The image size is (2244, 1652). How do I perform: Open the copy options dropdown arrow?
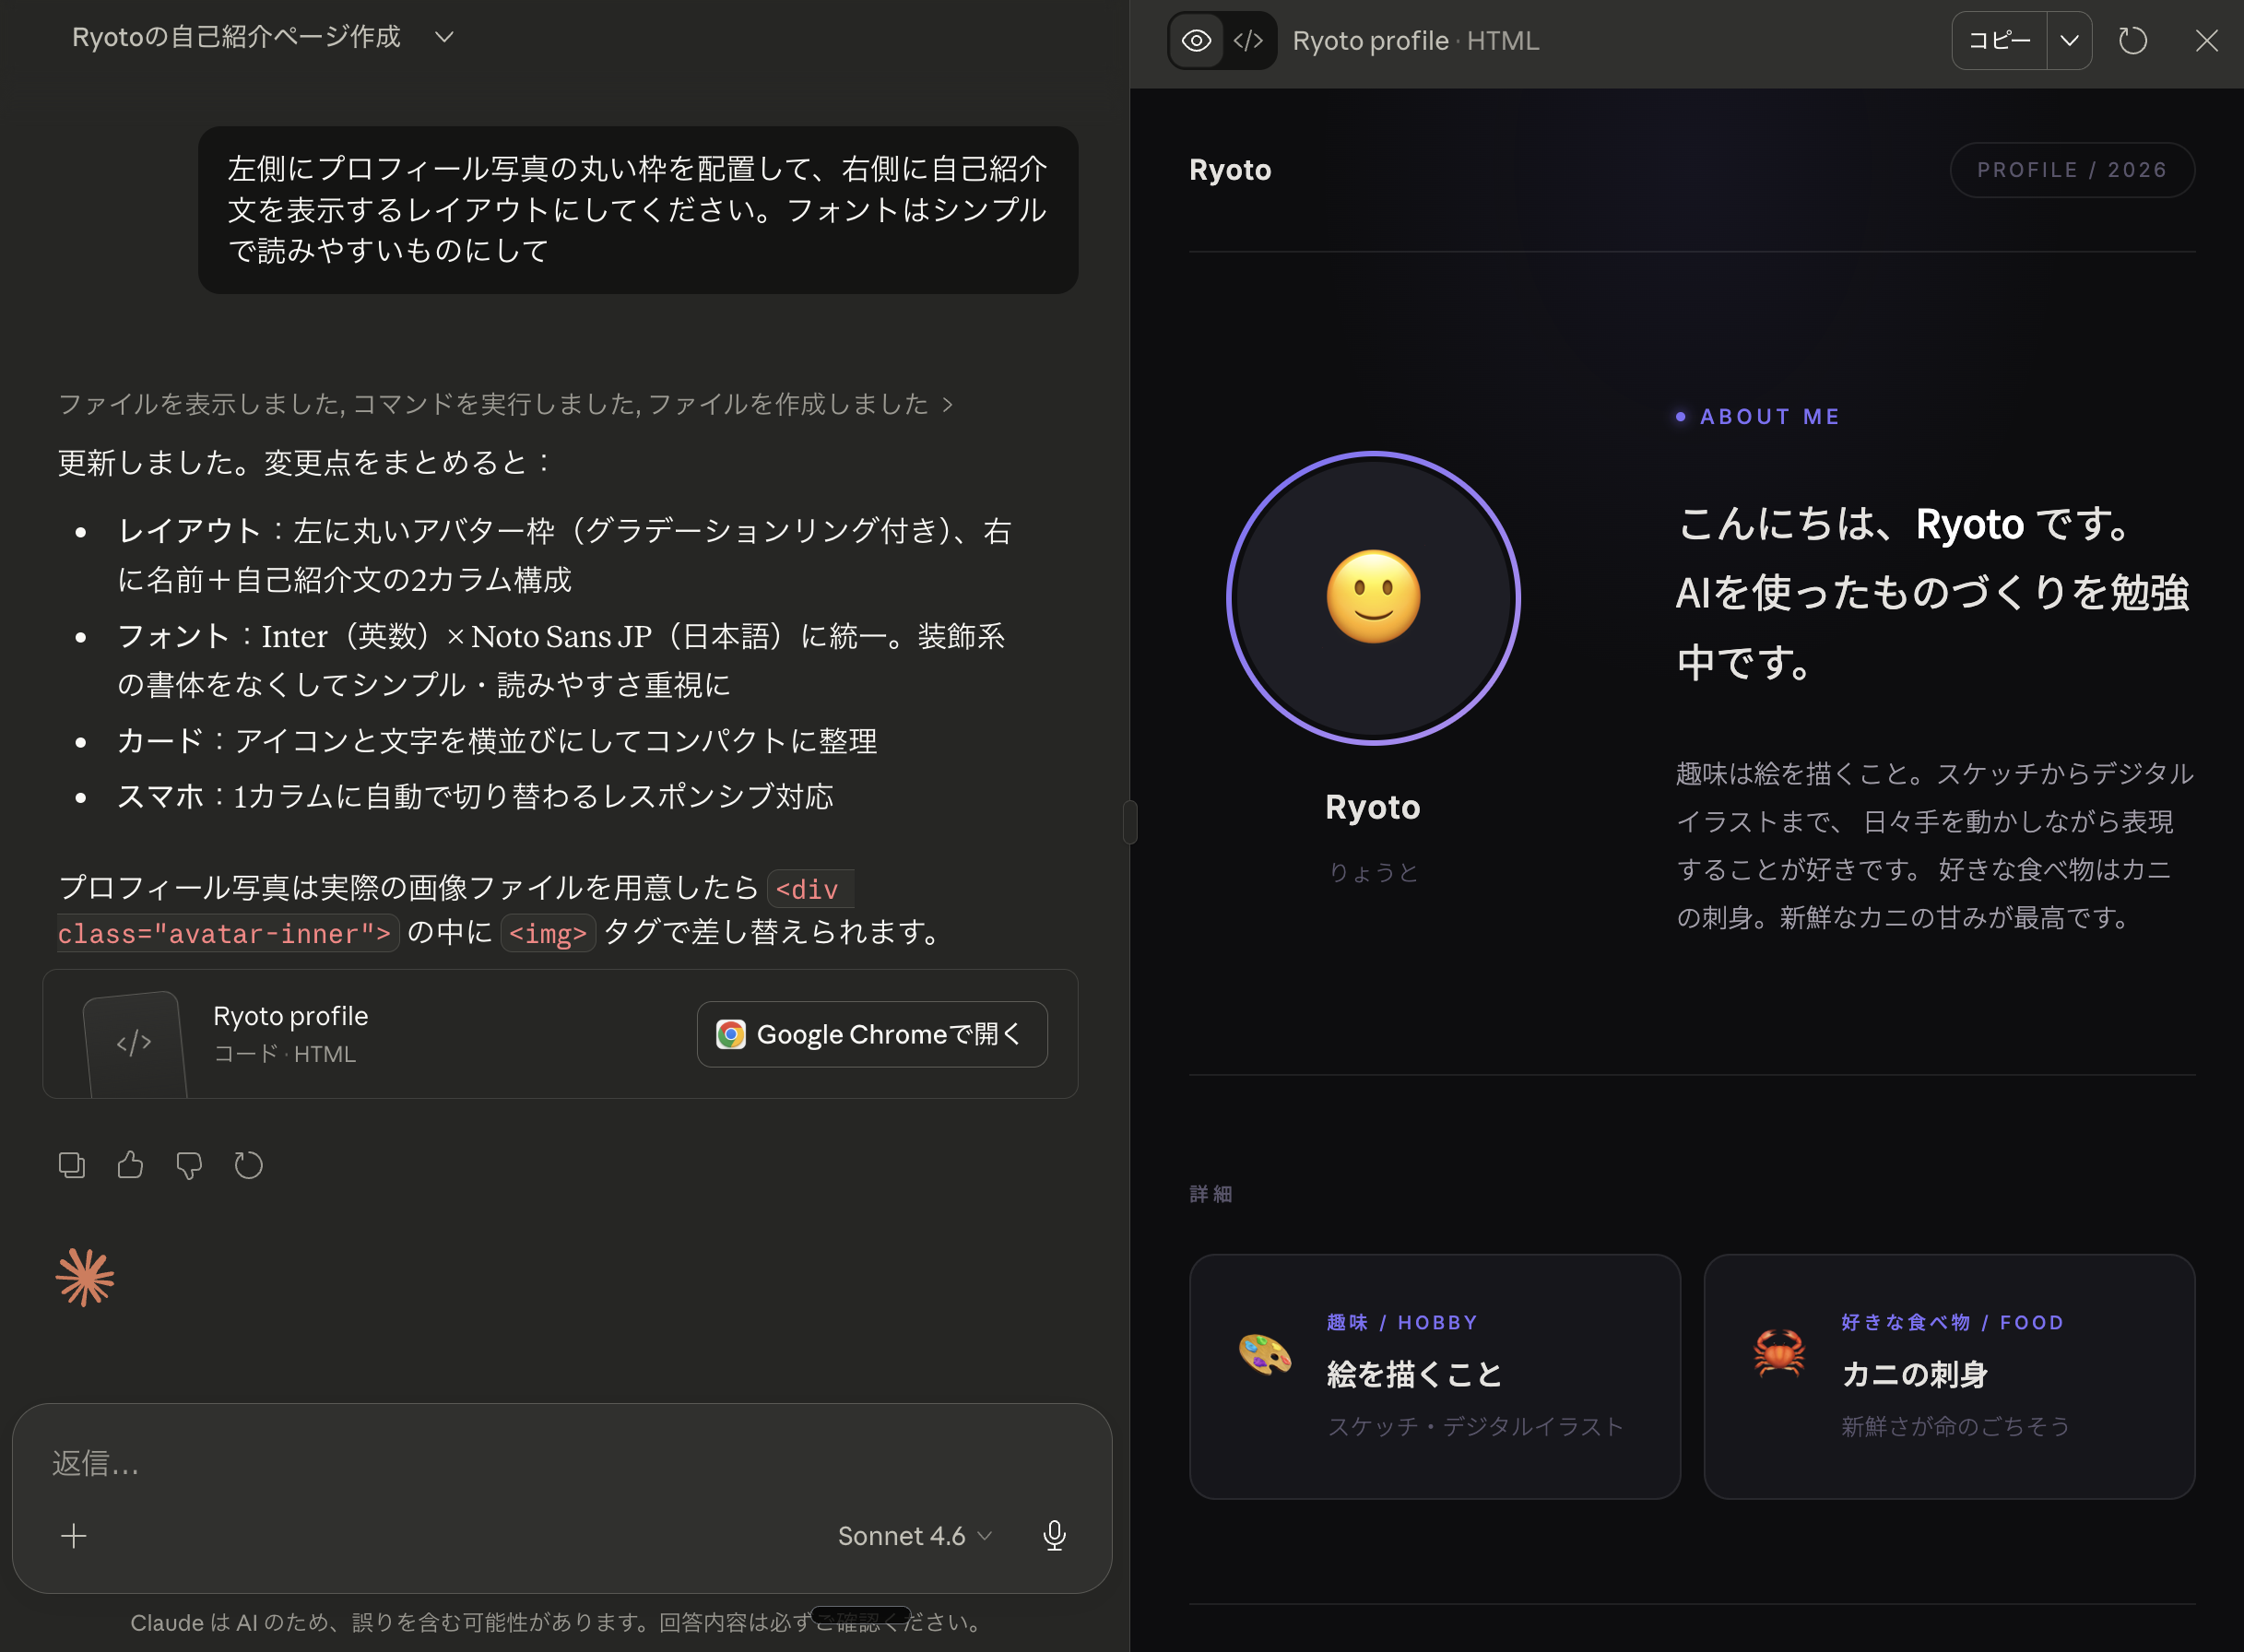coord(2069,41)
